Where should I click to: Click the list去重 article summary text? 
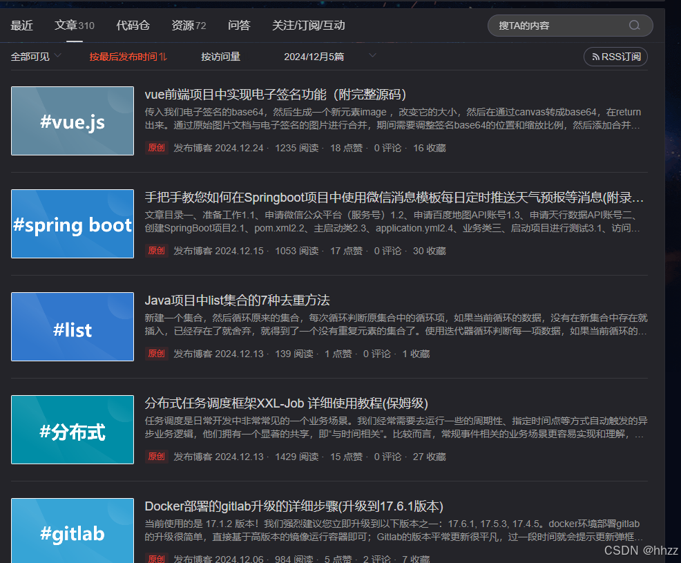tap(396, 325)
